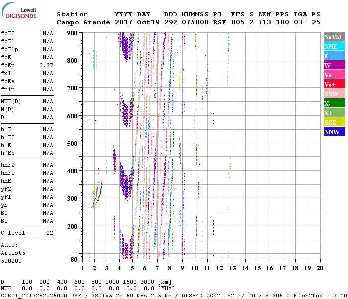The image size is (348, 299).
Task: Click the C-level value 22
Action: tap(50, 233)
